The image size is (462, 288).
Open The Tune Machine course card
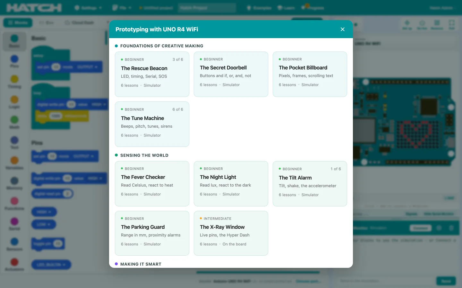pos(152,124)
